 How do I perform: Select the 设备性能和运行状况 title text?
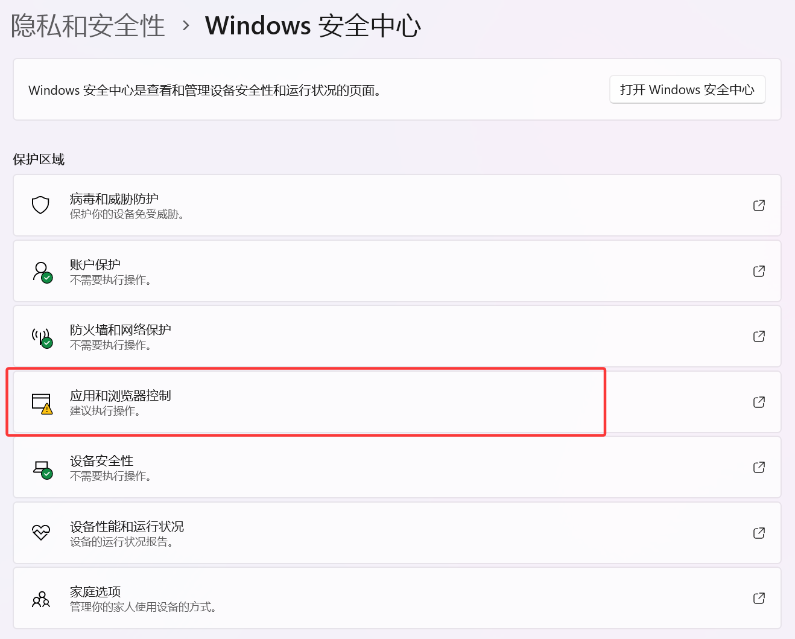tap(127, 526)
